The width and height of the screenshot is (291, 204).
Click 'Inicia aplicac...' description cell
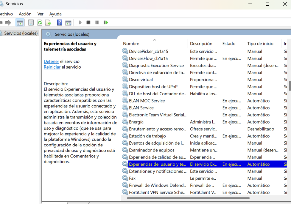[x=203, y=143]
